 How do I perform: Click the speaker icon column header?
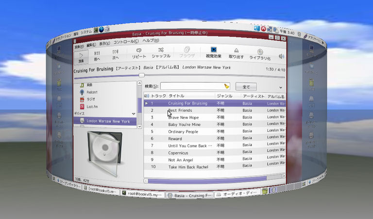(x=147, y=96)
